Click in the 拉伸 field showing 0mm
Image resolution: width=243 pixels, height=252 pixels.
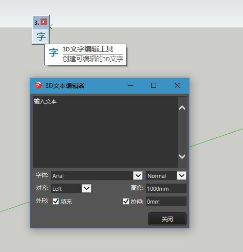[x=166, y=201]
